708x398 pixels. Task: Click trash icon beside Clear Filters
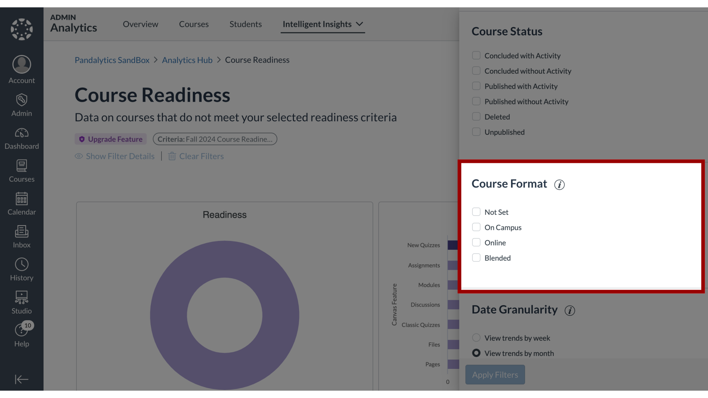point(172,156)
